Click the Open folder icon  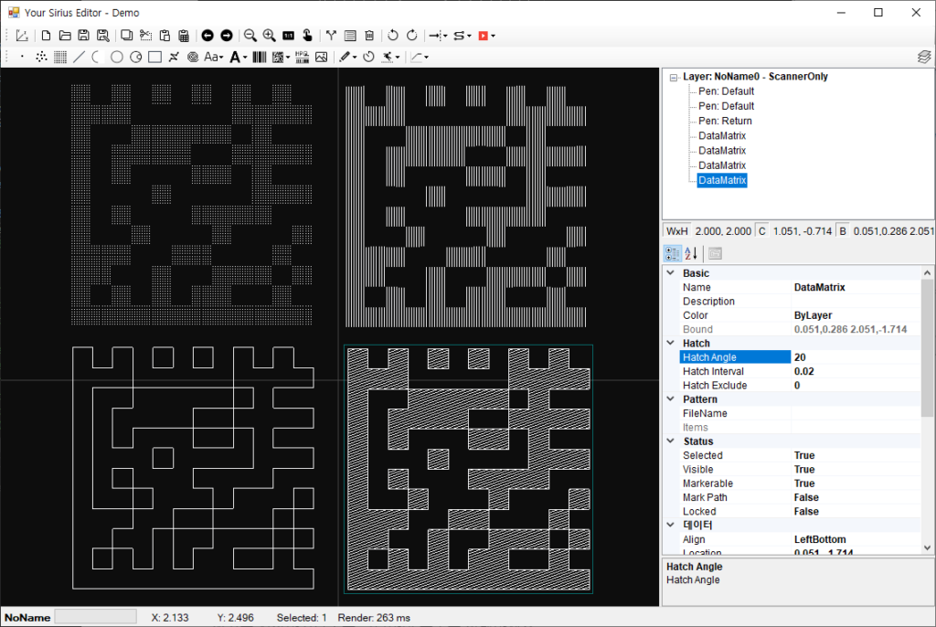[65, 36]
